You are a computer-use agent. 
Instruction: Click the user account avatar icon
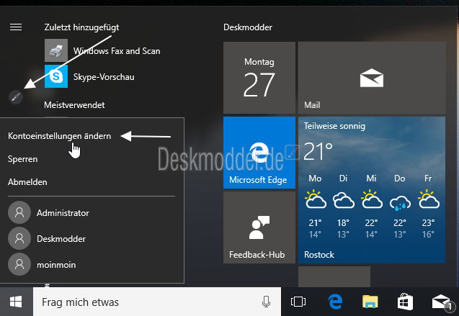click(x=16, y=97)
